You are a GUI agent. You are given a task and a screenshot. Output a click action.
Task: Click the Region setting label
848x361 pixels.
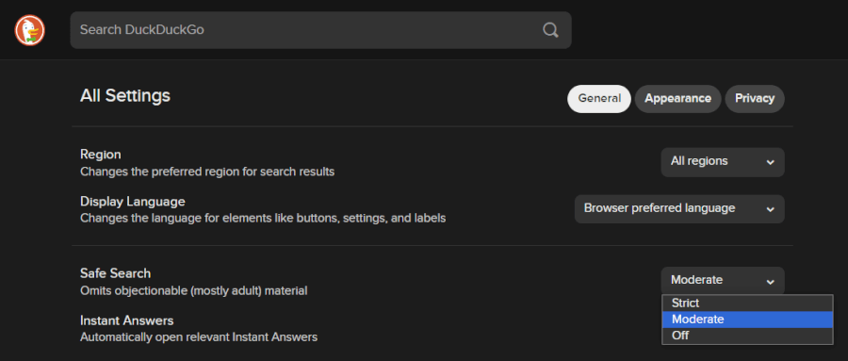pyautogui.click(x=101, y=155)
